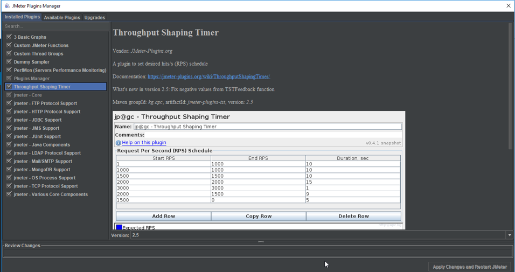The width and height of the screenshot is (515, 272).
Task: Click the Name field of Throughput Shaping Timer
Action: (x=267, y=127)
